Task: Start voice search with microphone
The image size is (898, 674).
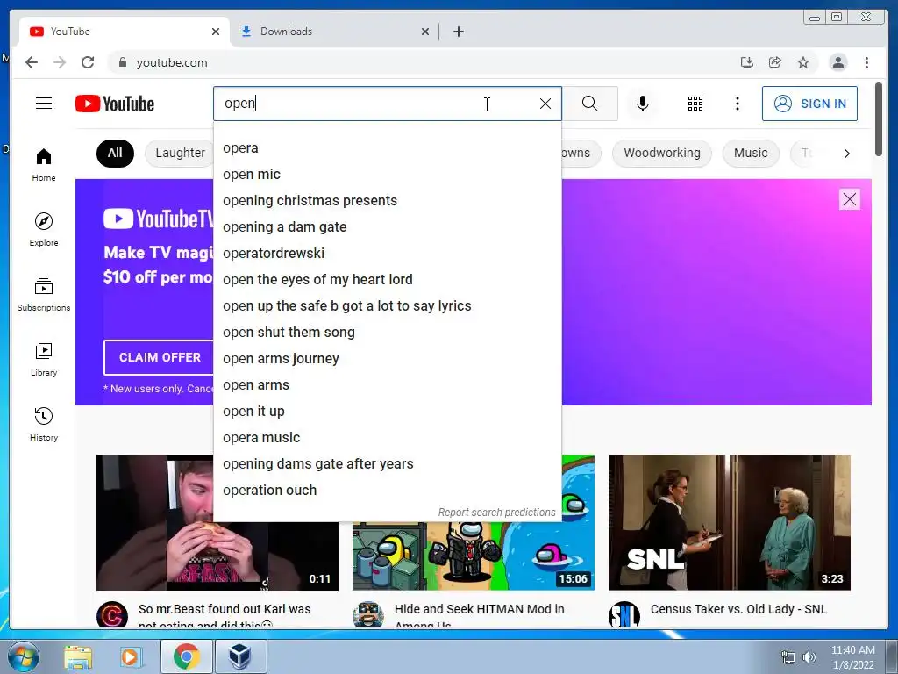Action: [643, 104]
